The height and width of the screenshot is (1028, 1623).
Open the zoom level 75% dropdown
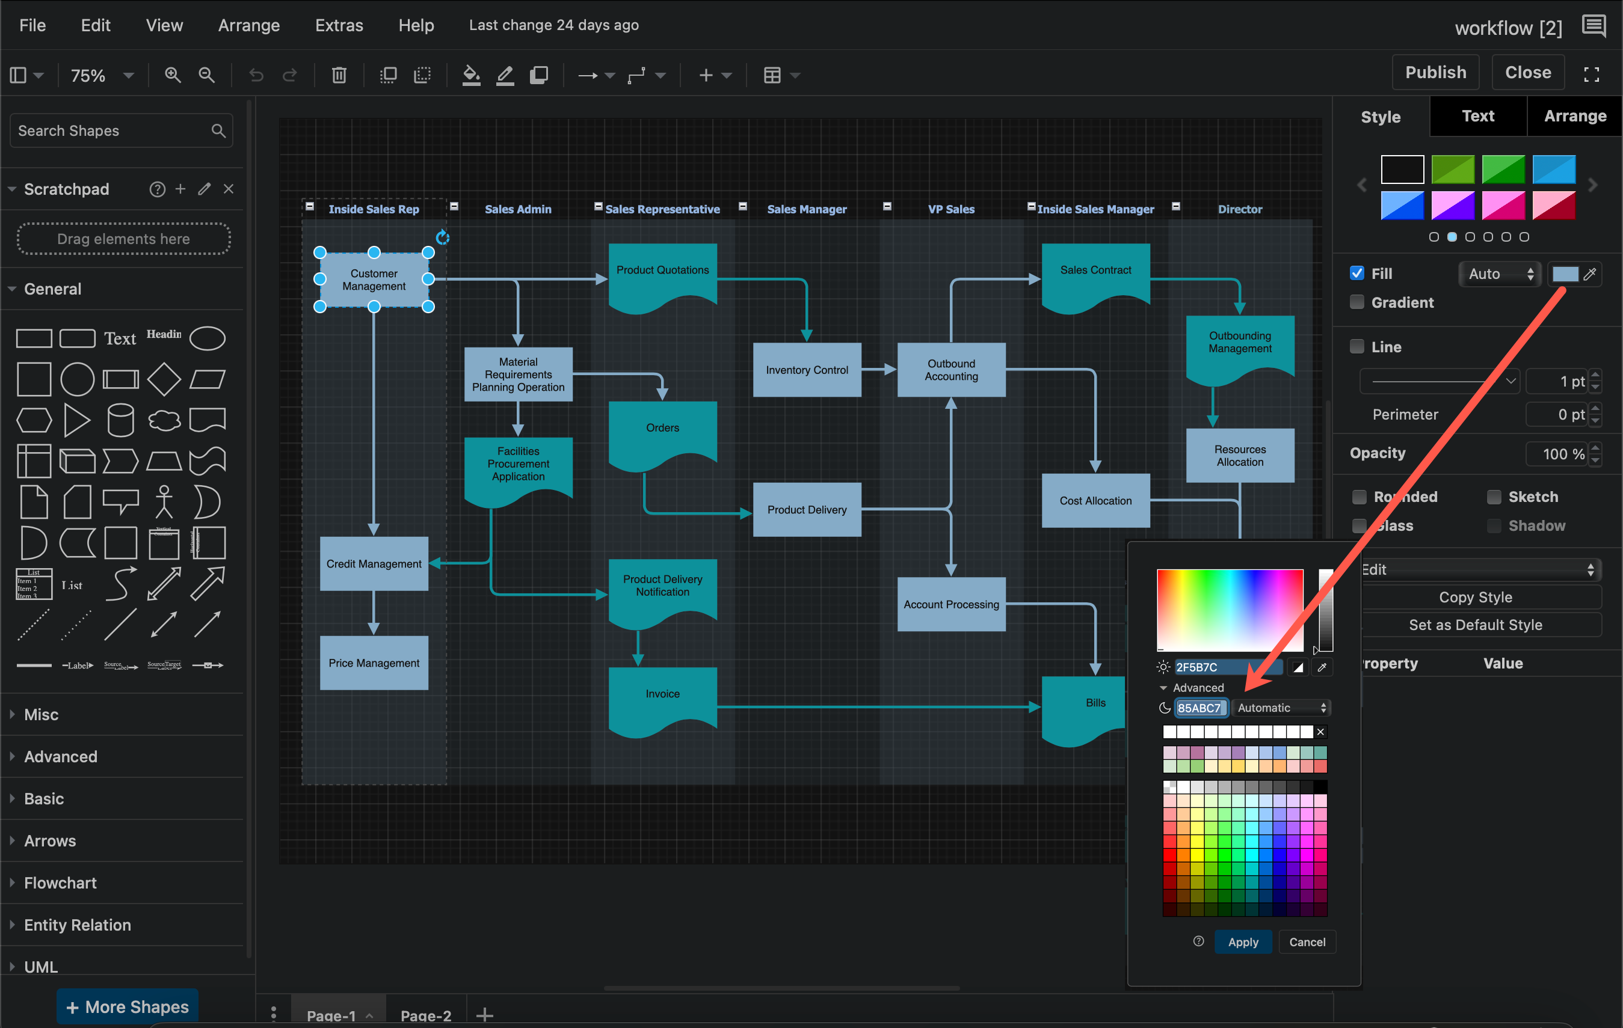(x=101, y=75)
